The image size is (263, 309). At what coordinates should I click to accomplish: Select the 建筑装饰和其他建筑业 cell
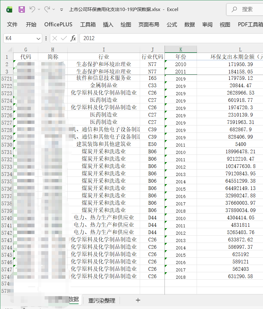tap(104, 144)
